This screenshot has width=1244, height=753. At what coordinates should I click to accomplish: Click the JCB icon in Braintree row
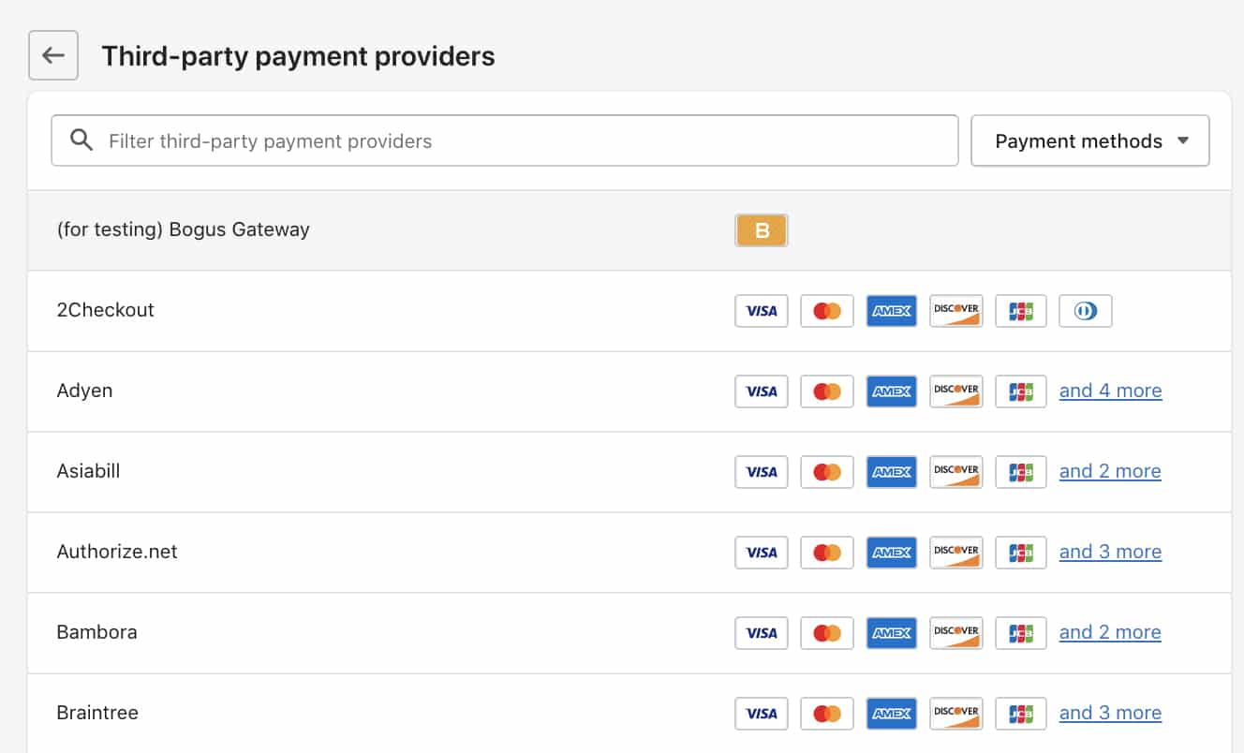click(x=1021, y=714)
